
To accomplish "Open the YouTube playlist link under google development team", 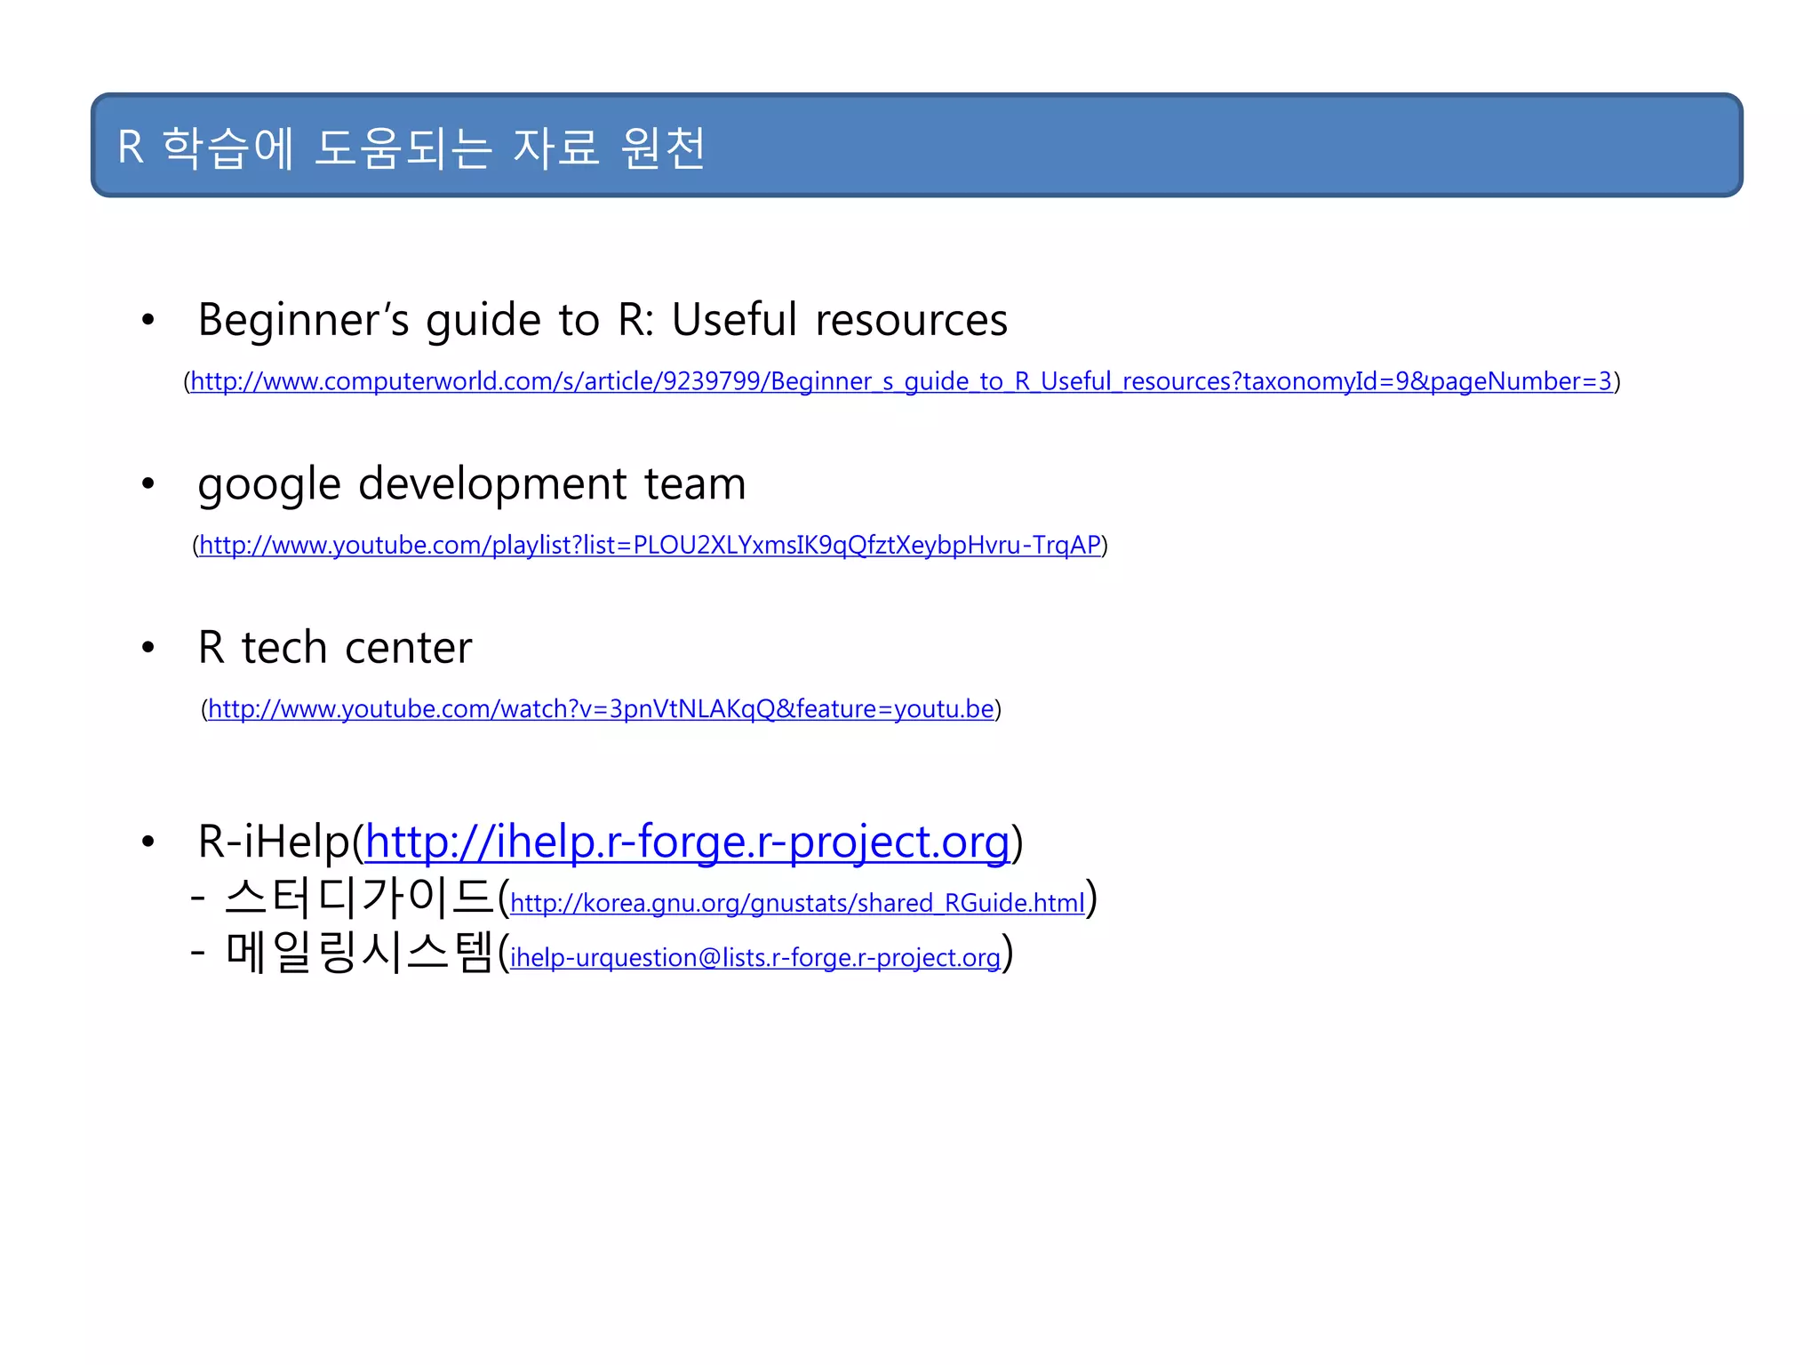I will pyautogui.click(x=650, y=545).
